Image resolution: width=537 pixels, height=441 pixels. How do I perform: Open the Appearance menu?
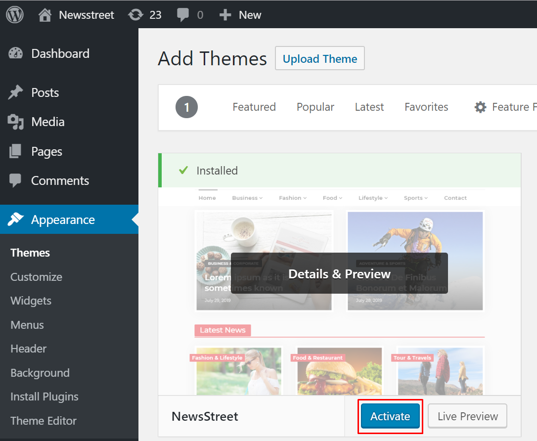pyautogui.click(x=63, y=220)
